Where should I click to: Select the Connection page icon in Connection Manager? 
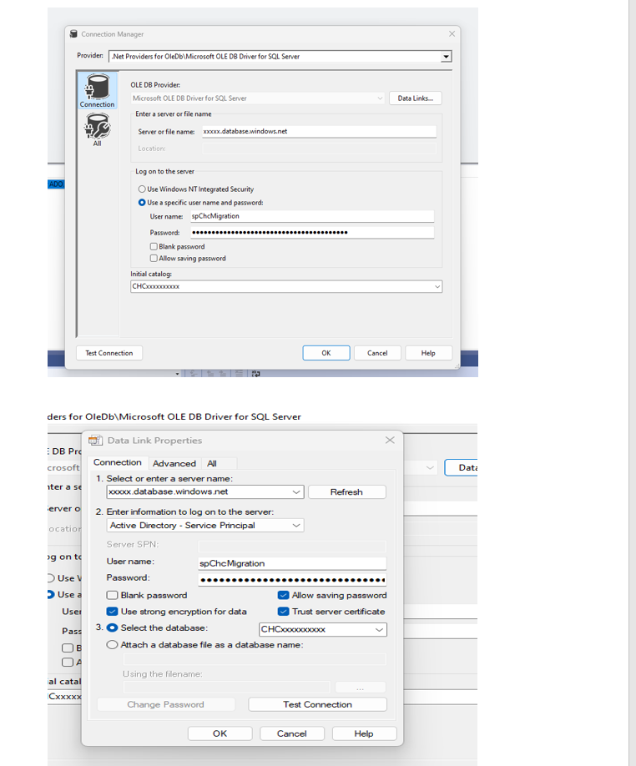97,90
